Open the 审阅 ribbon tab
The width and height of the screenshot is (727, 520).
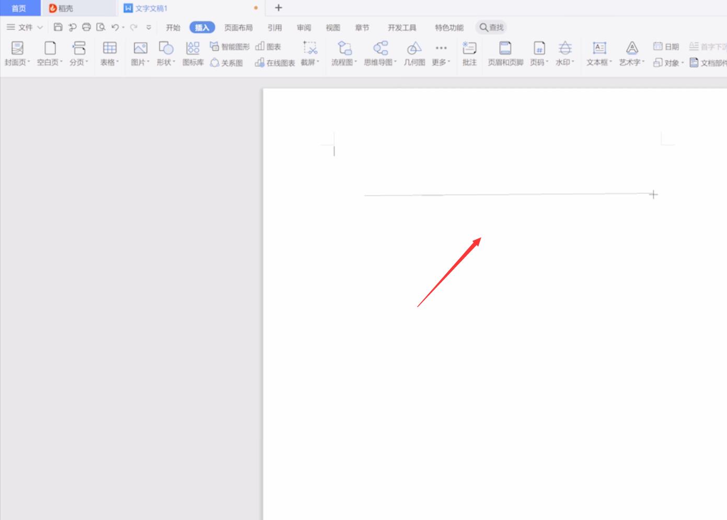tap(304, 28)
